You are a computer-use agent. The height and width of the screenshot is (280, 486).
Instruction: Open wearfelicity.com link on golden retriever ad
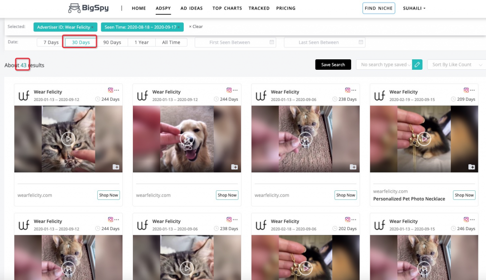tap(153, 196)
